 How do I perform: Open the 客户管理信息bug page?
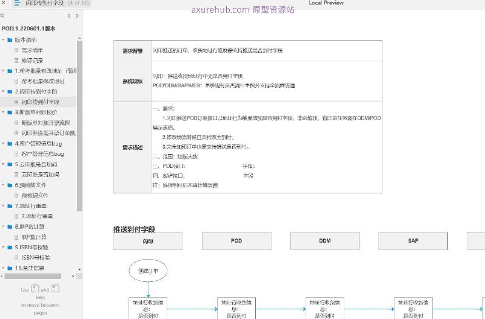(42, 154)
